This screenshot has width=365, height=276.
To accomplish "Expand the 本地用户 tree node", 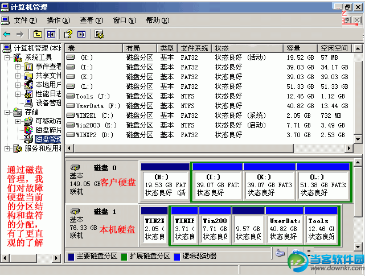I will coord(18,85).
